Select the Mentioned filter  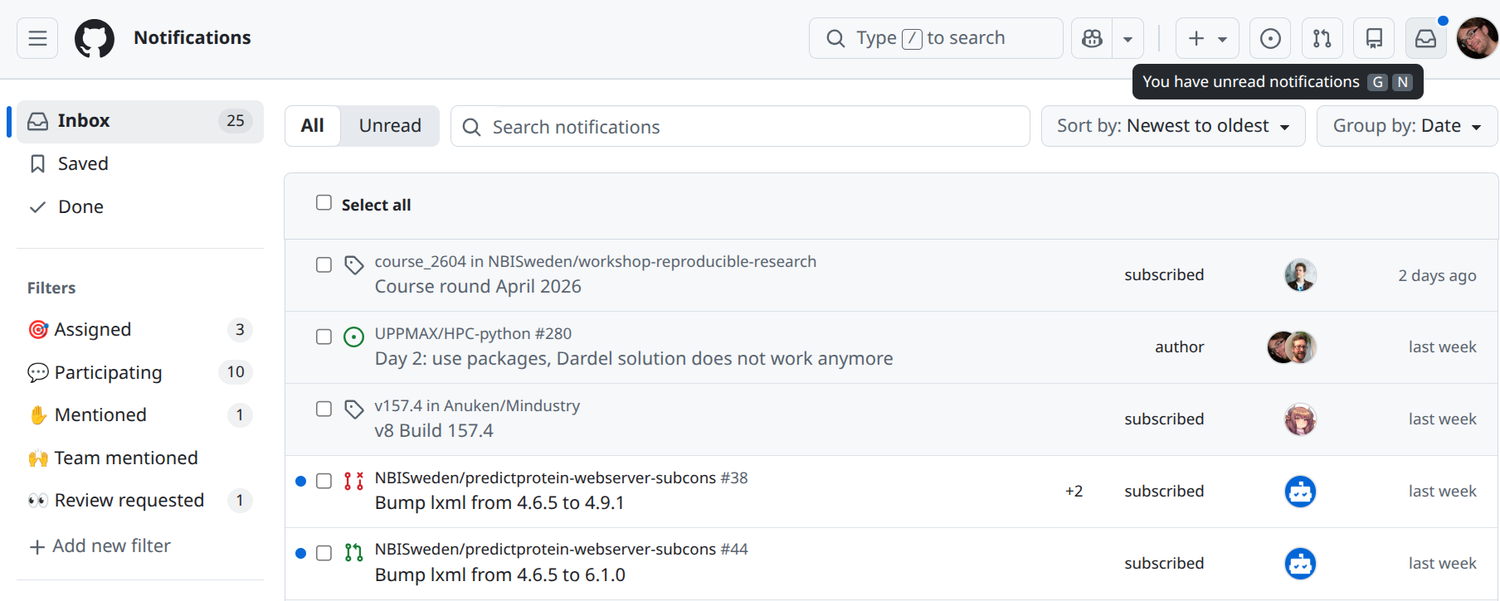tap(140, 415)
